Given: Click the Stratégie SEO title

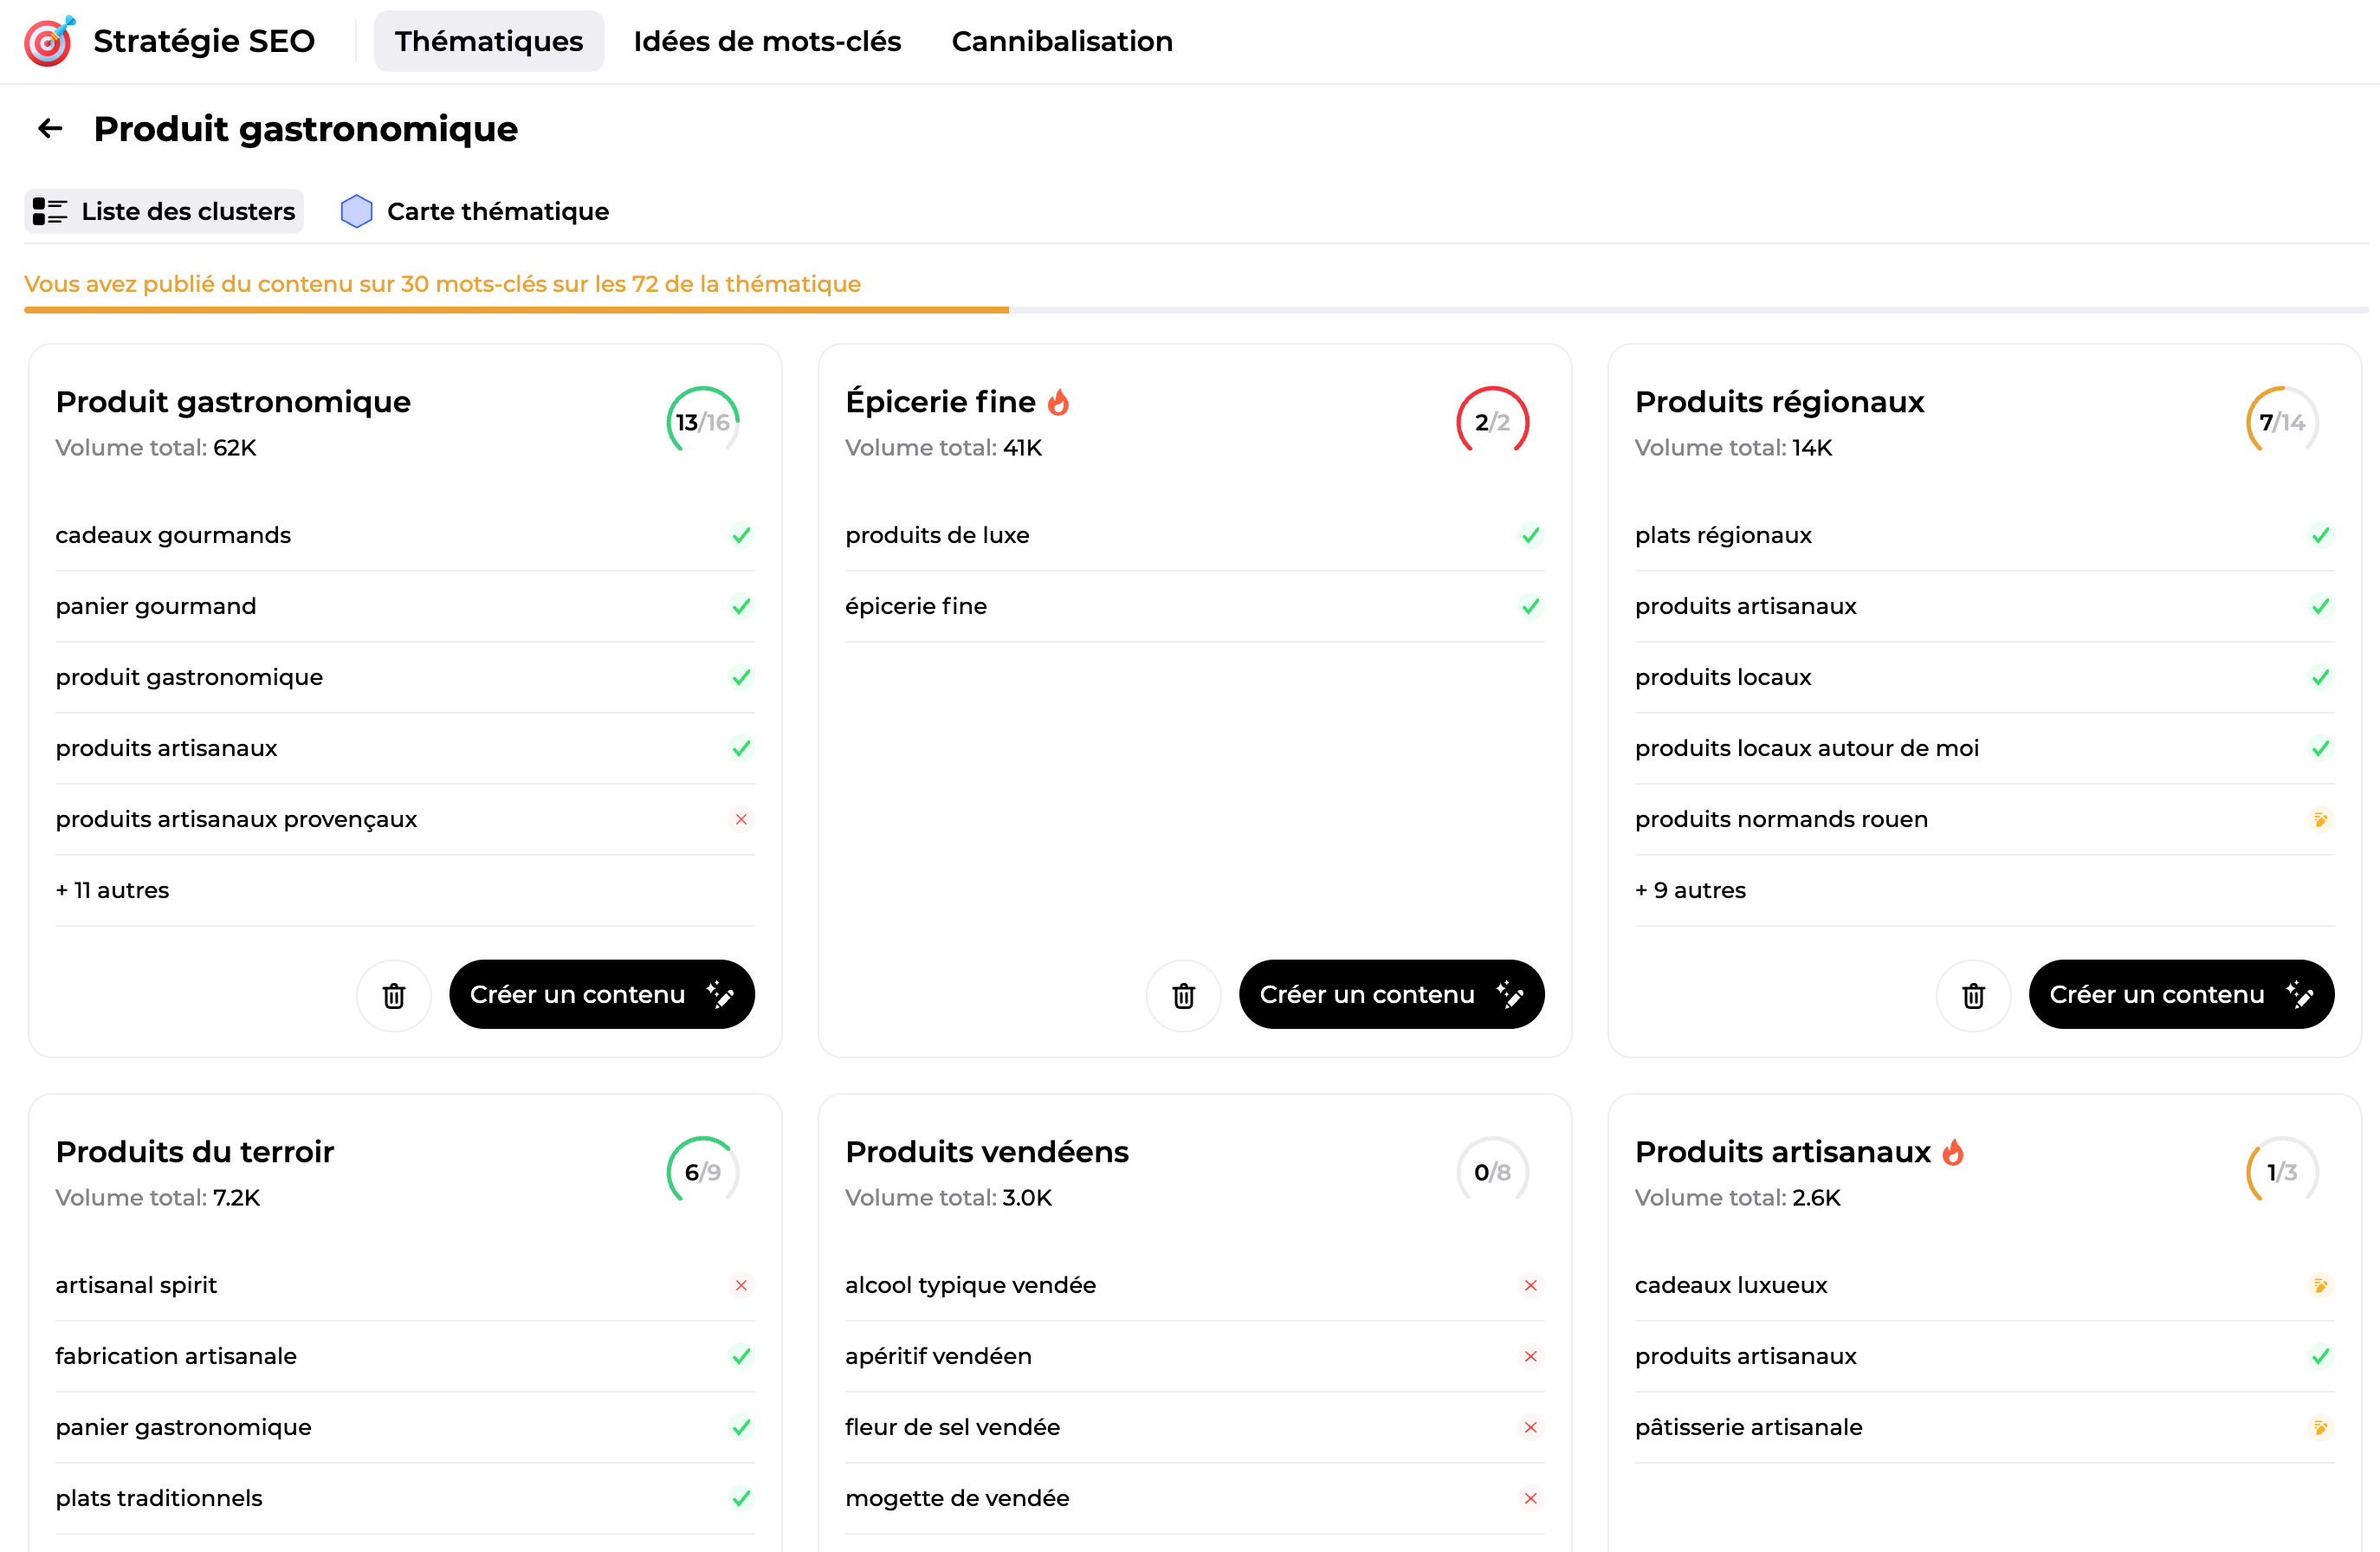Looking at the screenshot, I should (x=204, y=41).
